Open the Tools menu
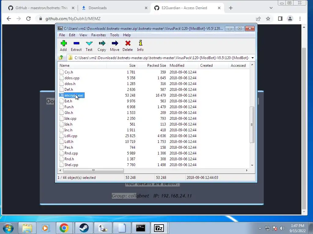Image resolution: width=313 pixels, height=234 pixels. 114,35
